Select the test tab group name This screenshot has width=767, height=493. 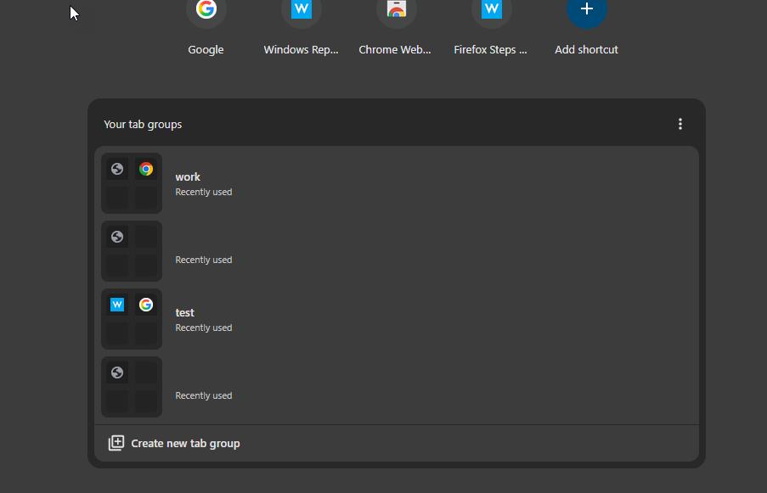click(x=185, y=313)
